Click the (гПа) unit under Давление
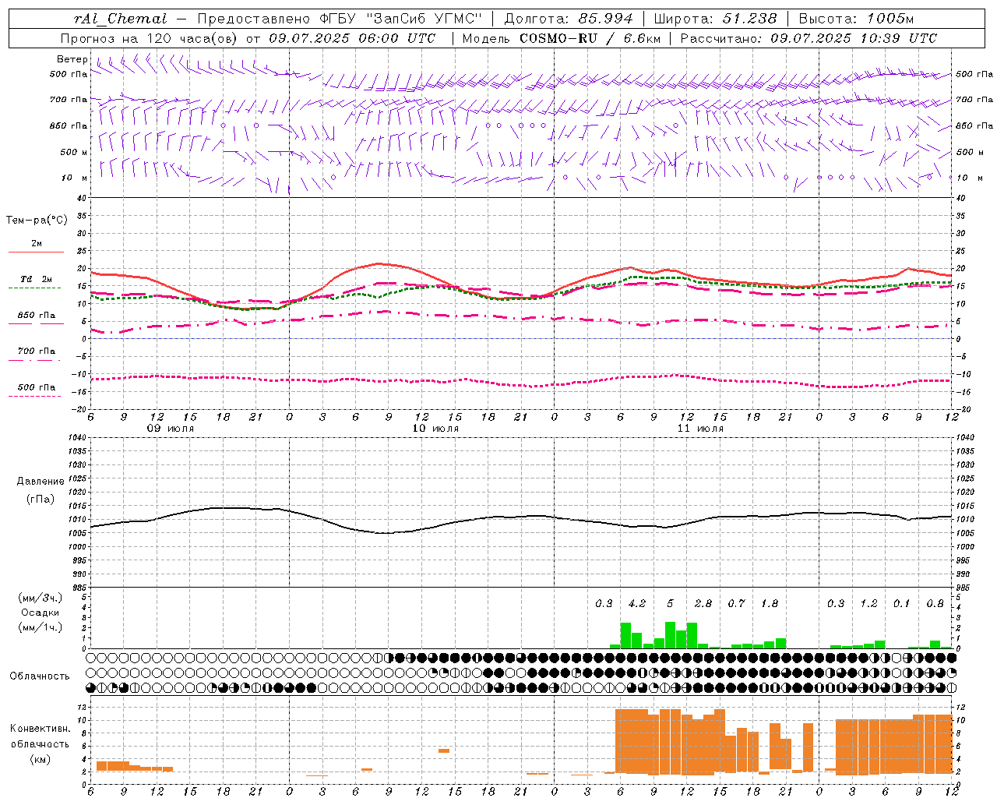This screenshot has height=798, width=997. point(41,499)
